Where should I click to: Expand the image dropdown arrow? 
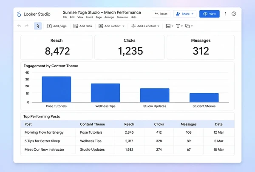(173, 26)
